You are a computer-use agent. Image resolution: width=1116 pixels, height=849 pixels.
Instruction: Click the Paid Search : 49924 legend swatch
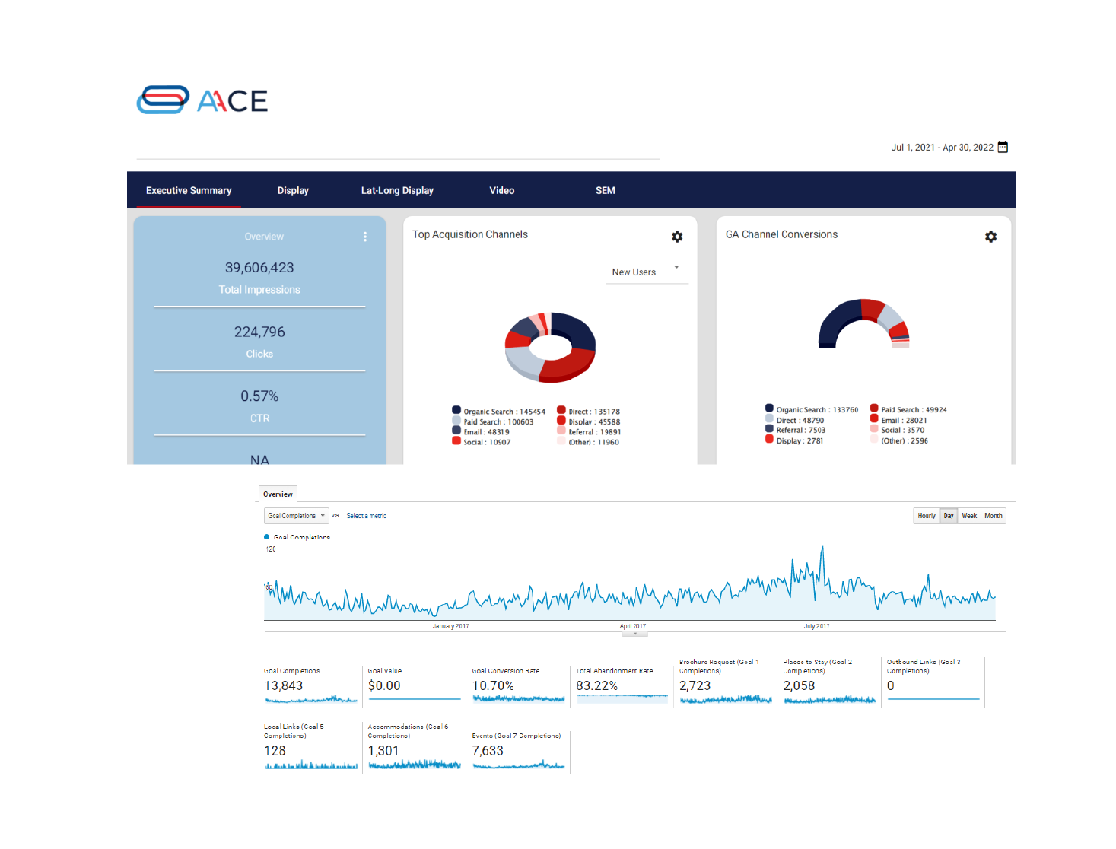[874, 409]
